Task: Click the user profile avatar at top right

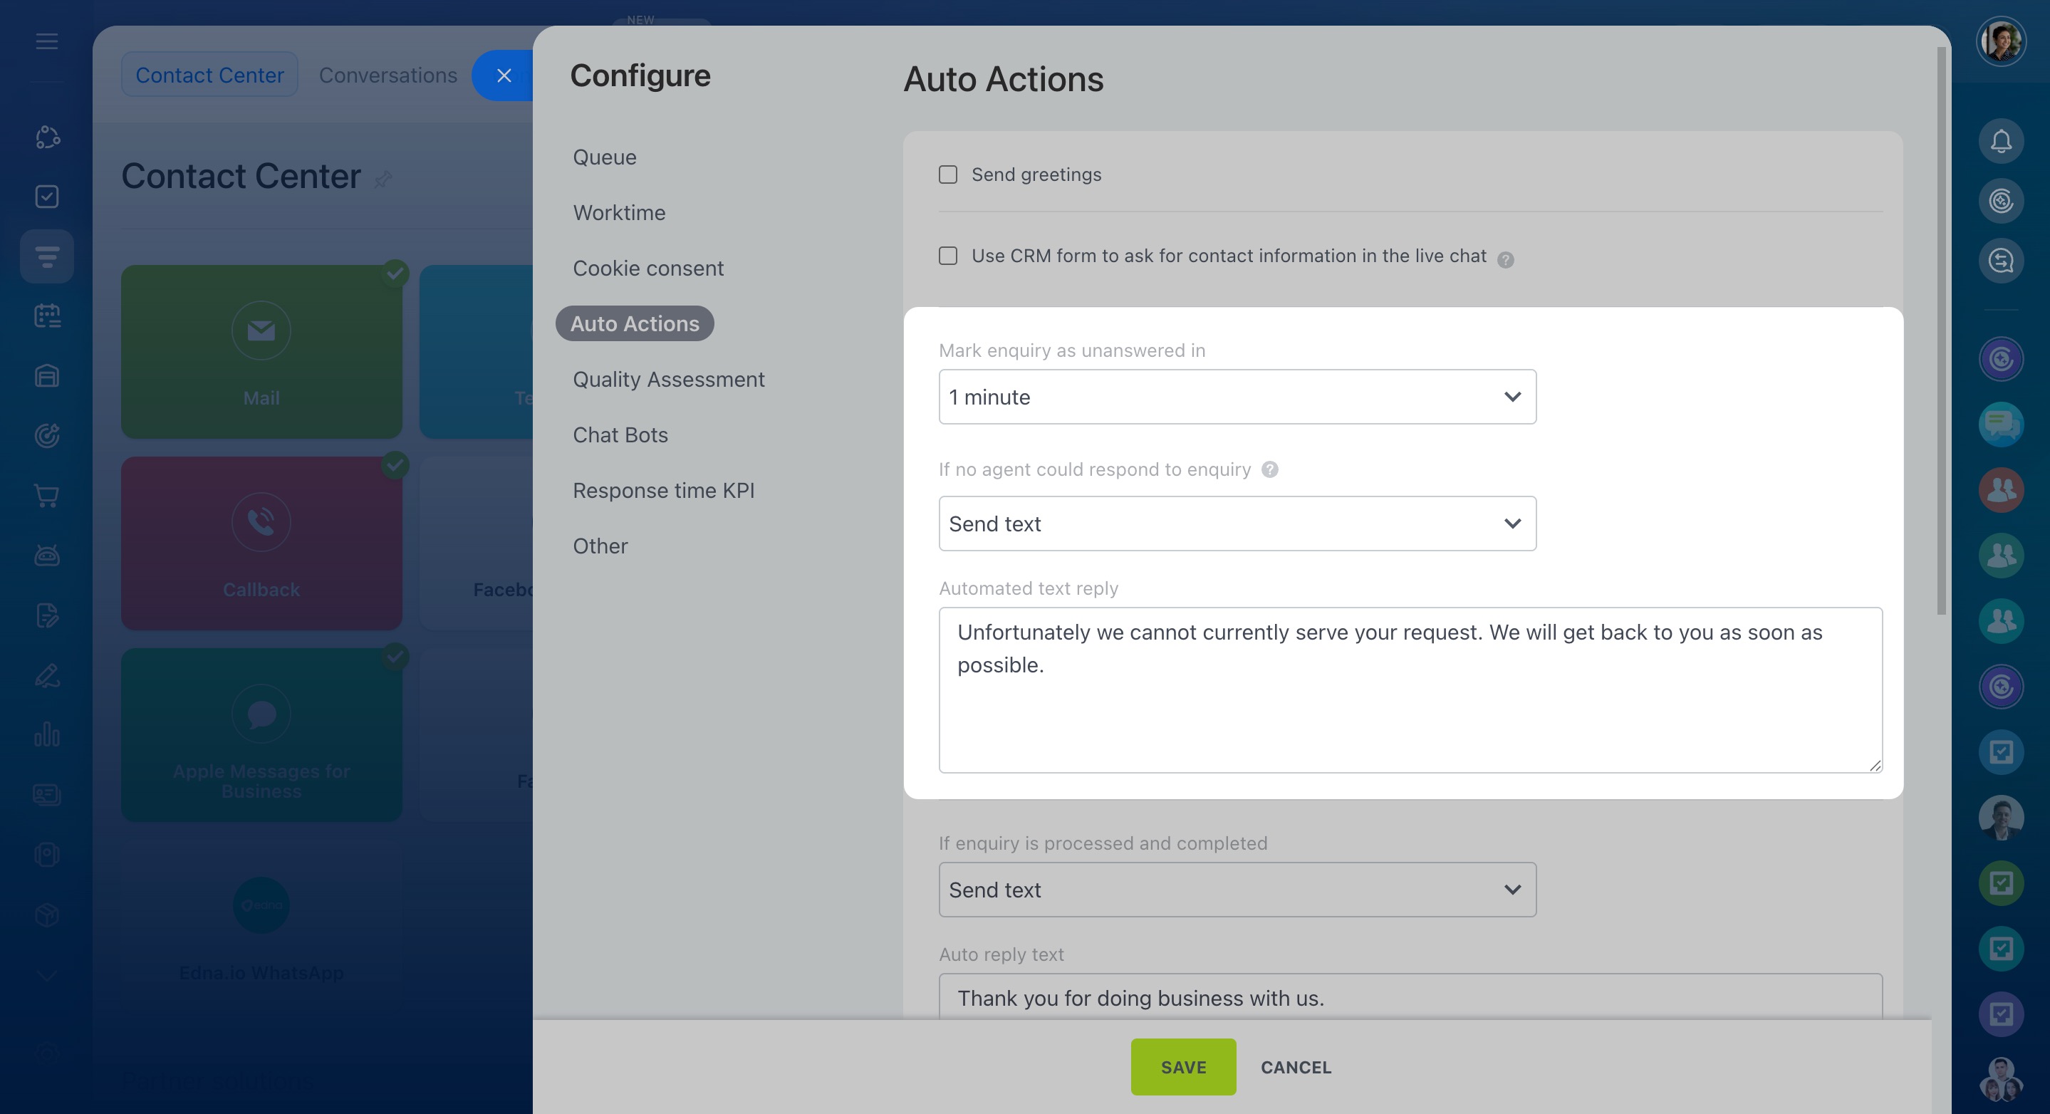Action: click(x=2001, y=41)
